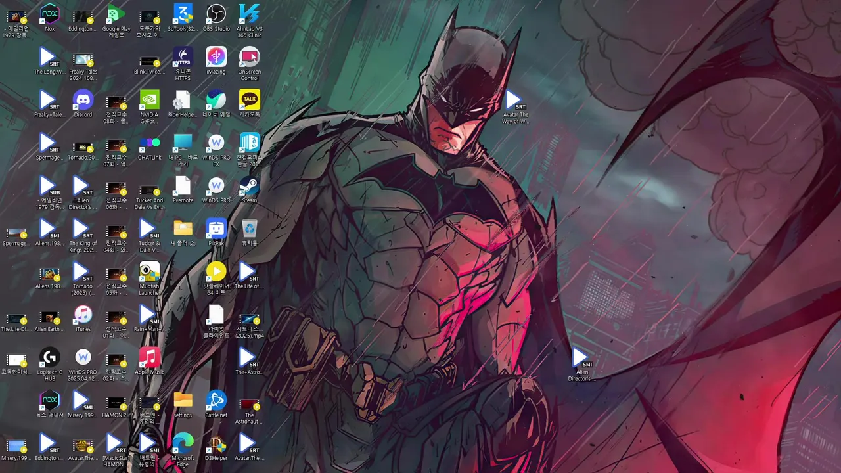Screen dimensions: 841x473
Task: Select the Evernote shortcut
Action: [183, 190]
